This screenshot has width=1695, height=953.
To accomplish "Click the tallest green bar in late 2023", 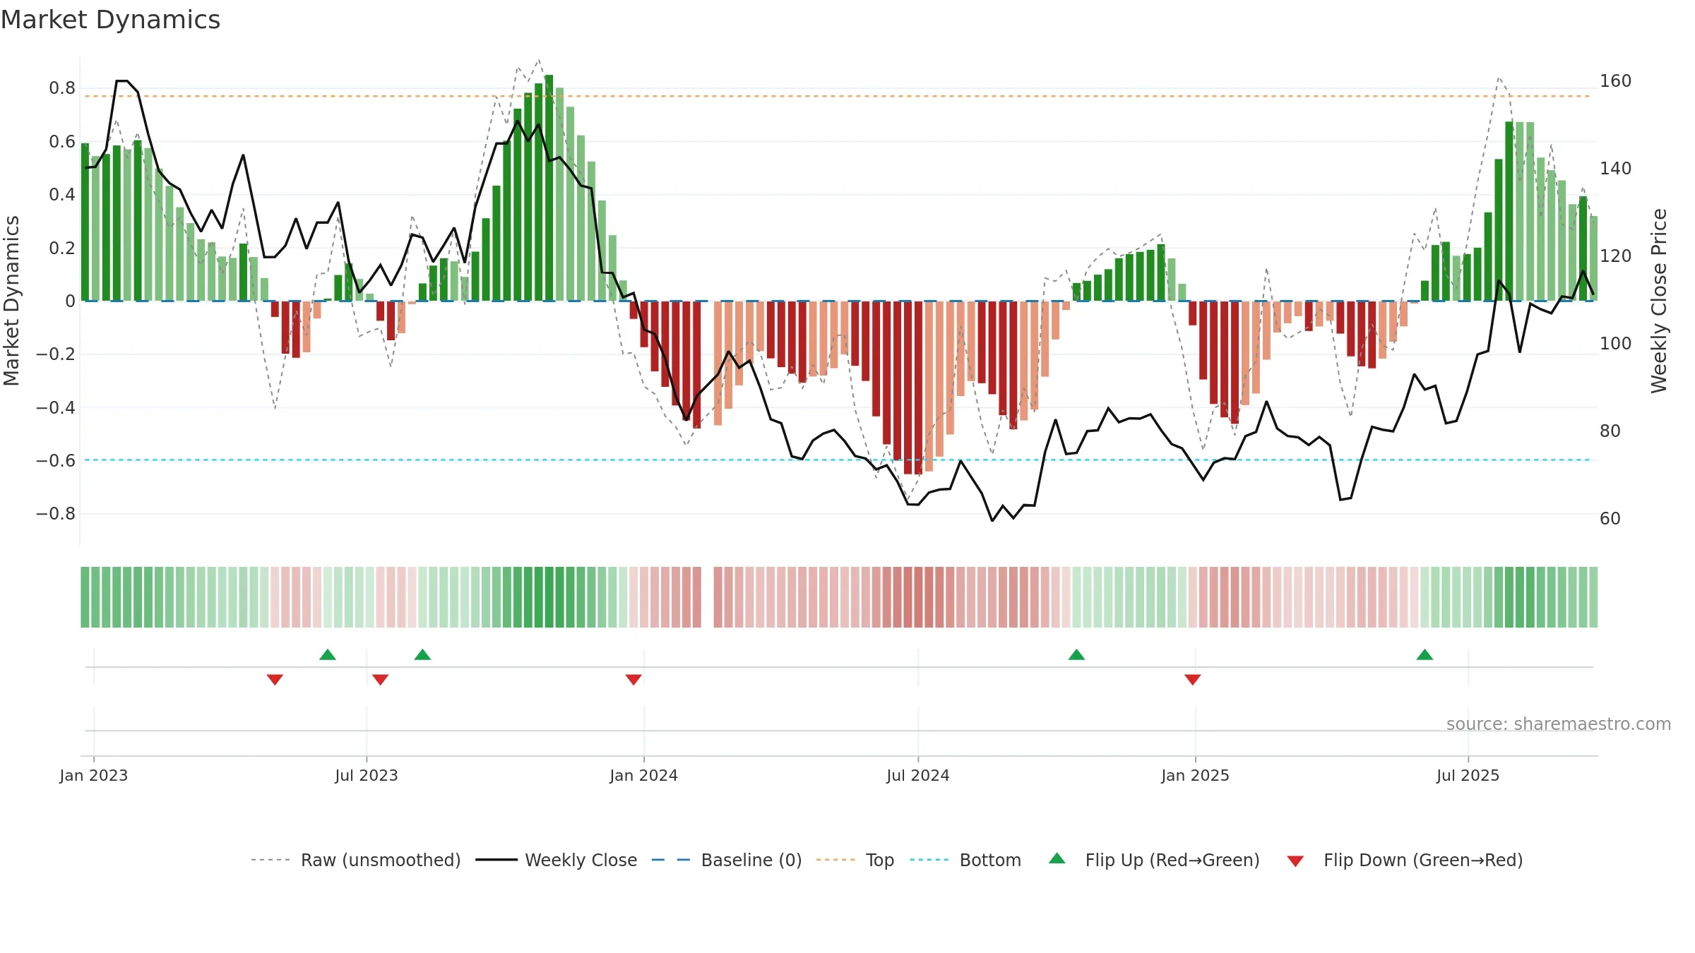I will pos(549,188).
